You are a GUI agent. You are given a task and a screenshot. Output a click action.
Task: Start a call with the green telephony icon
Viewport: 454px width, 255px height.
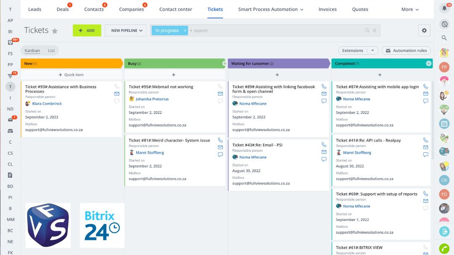(x=444, y=248)
